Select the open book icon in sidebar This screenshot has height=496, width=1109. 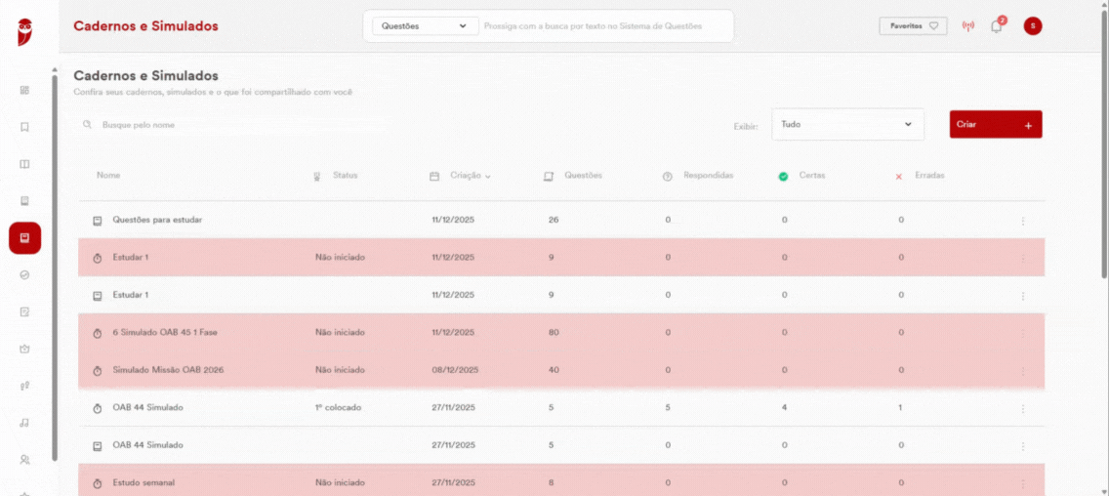24,164
